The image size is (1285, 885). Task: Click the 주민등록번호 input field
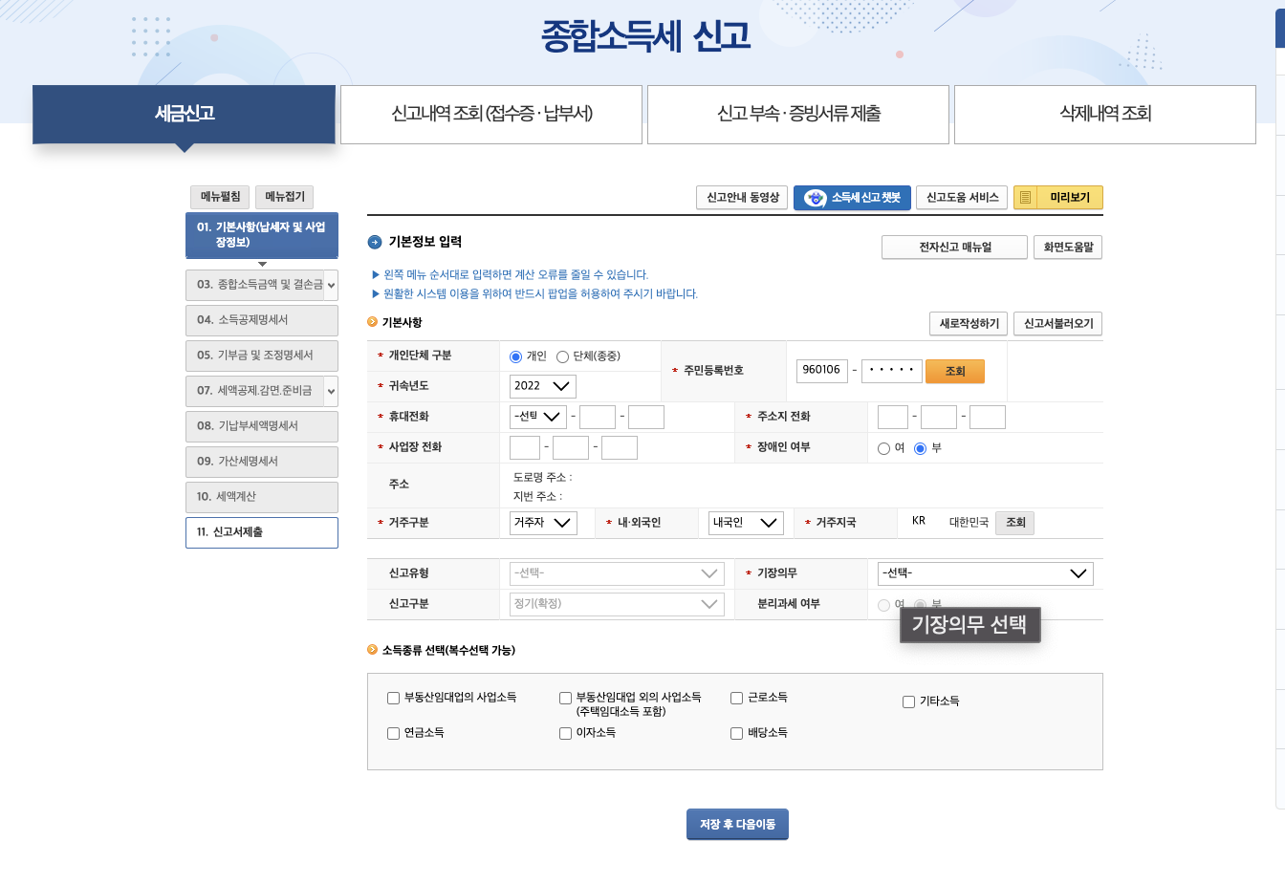pos(820,370)
